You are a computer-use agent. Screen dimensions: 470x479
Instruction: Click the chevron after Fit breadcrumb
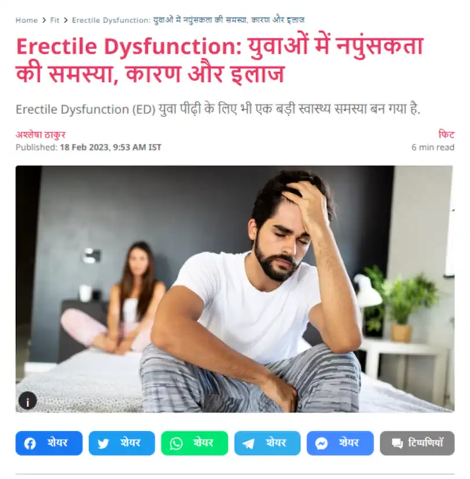point(65,20)
